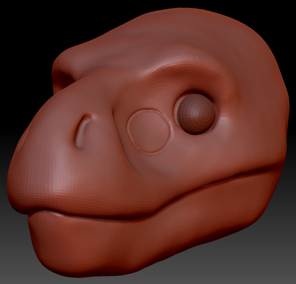
Task: Click the nostril indentation on the snout
Action: (82, 131)
